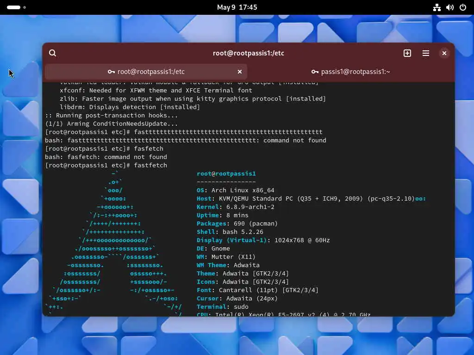
Task: Open the Activities workspace indicator
Action: tap(16, 7)
